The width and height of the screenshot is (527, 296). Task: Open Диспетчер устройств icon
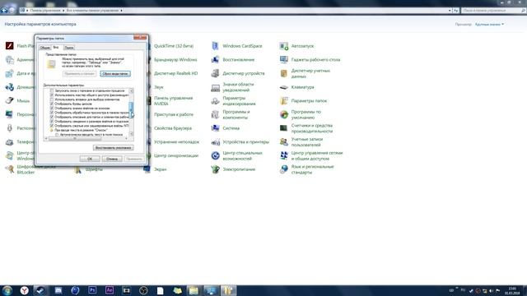216,73
